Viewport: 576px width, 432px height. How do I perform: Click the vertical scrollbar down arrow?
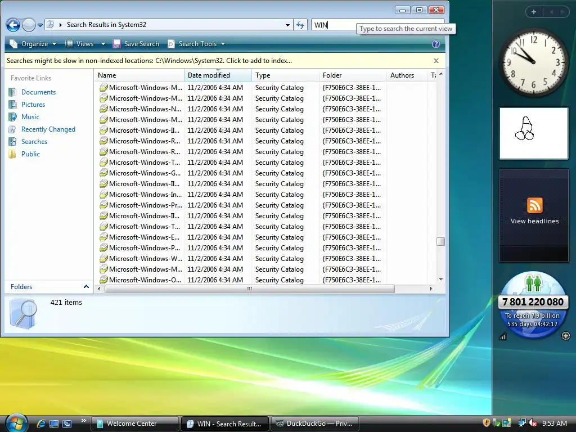pyautogui.click(x=441, y=280)
